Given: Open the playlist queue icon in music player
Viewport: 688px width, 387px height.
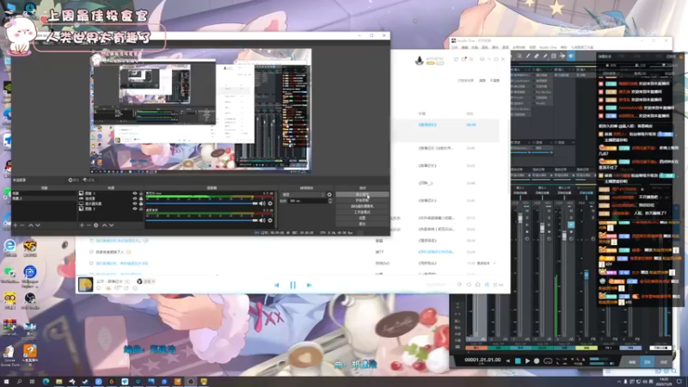Looking at the screenshot, I should (x=498, y=285).
